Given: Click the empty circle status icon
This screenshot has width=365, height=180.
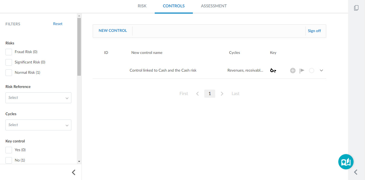Looking at the screenshot, I should [x=312, y=71].
